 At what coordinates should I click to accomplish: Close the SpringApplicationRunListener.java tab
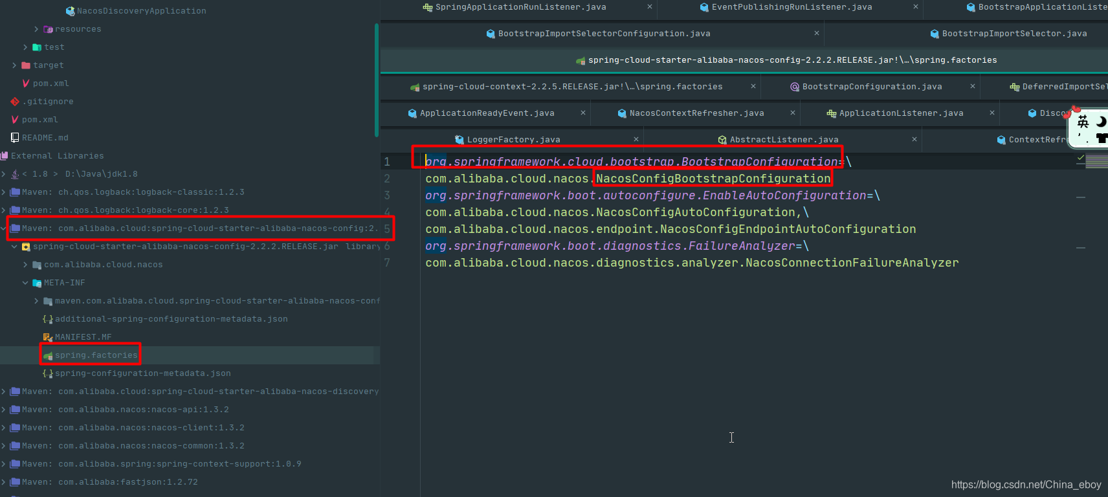650,6
